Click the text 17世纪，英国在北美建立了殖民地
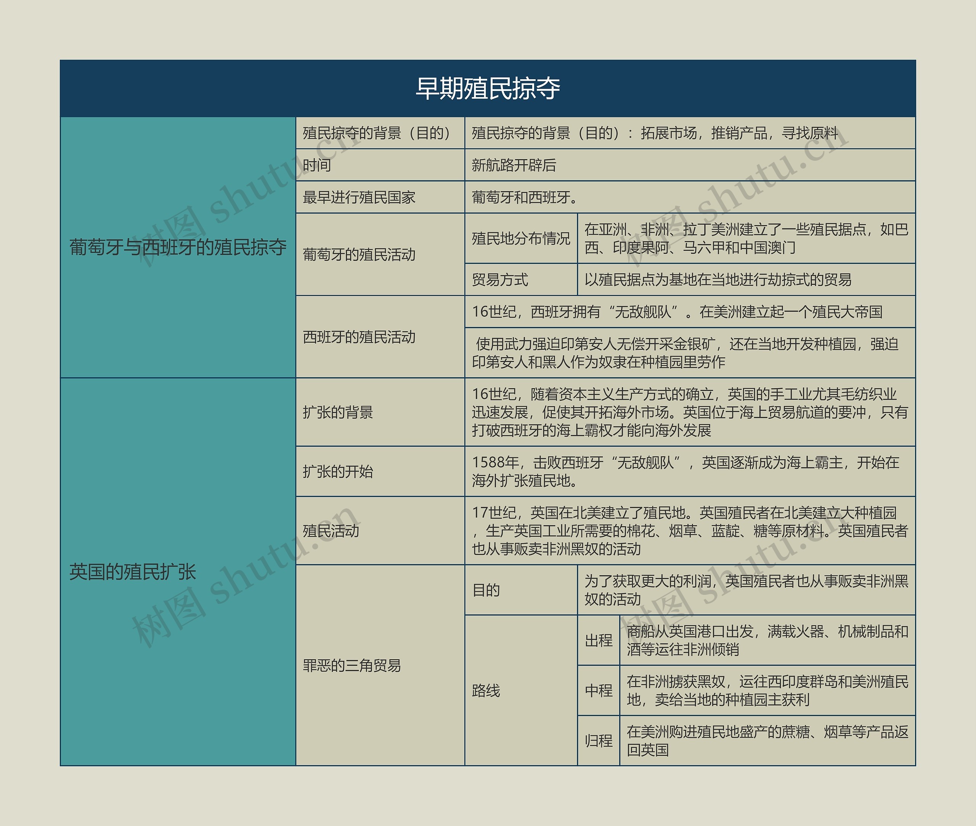 (578, 513)
